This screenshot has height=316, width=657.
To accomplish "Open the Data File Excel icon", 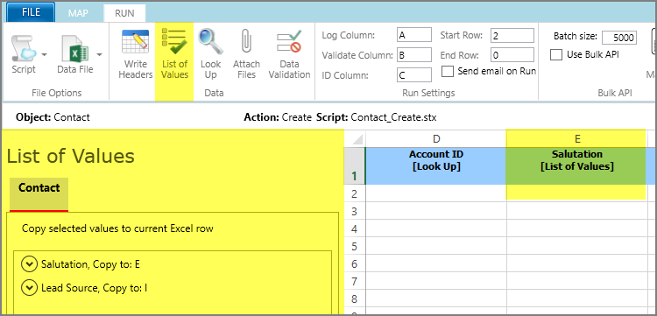I will click(x=75, y=48).
